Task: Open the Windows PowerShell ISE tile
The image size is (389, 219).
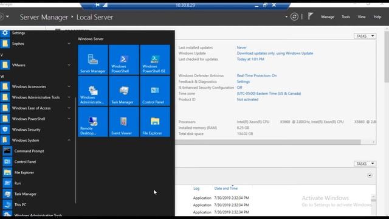Action: click(155, 60)
